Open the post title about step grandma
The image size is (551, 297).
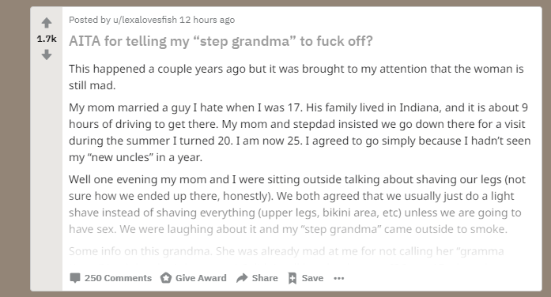pos(221,41)
